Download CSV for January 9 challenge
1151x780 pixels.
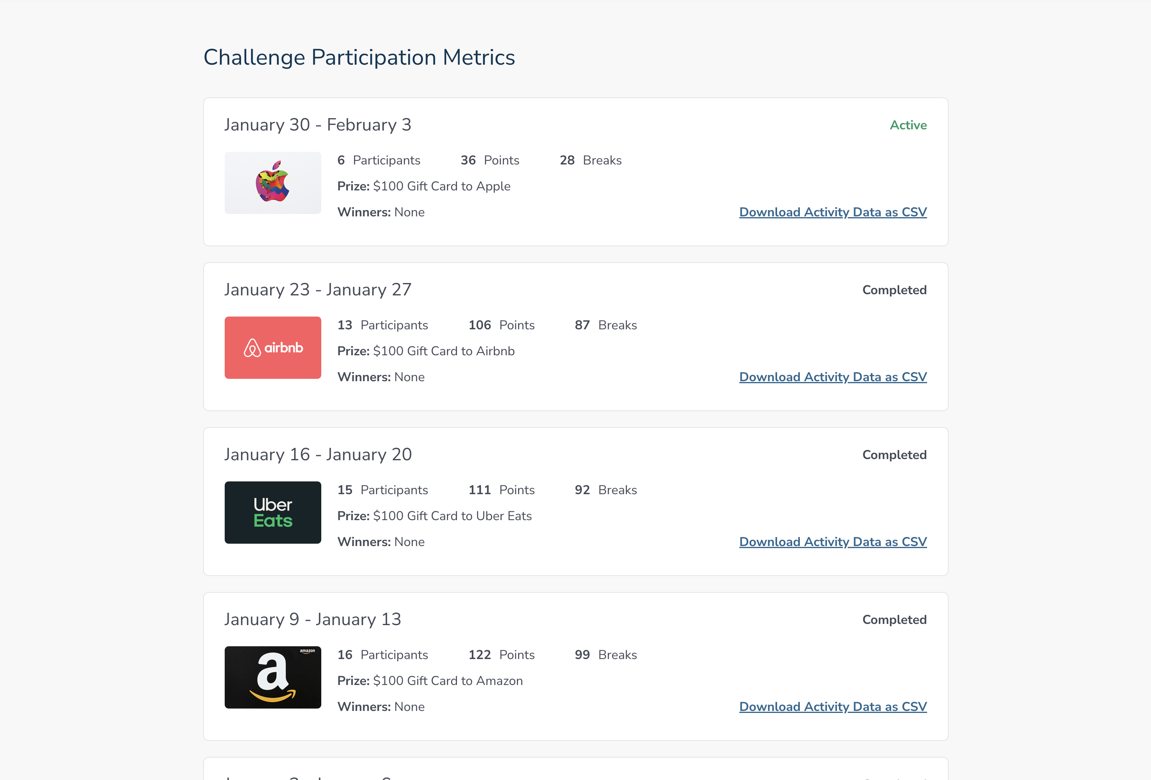[x=833, y=707]
